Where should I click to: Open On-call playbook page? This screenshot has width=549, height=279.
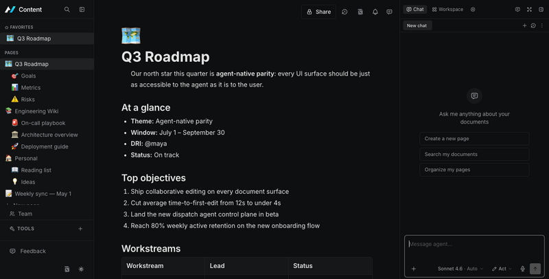[x=47, y=123]
